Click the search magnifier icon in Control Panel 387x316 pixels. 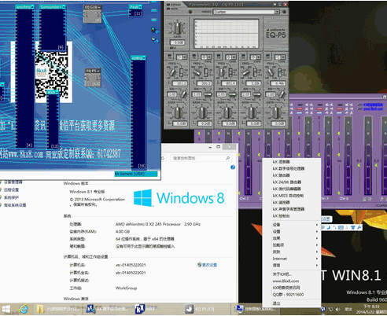[x=228, y=158]
